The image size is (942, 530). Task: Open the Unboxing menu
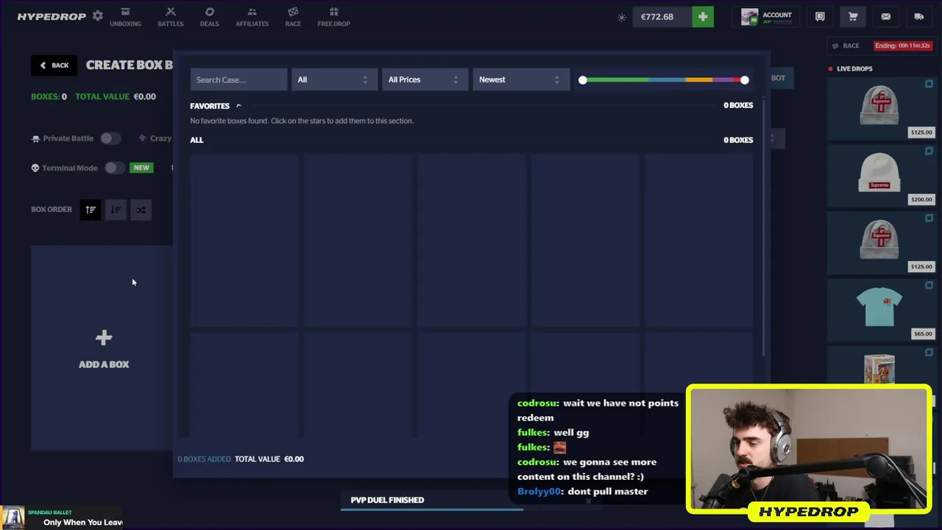(125, 16)
